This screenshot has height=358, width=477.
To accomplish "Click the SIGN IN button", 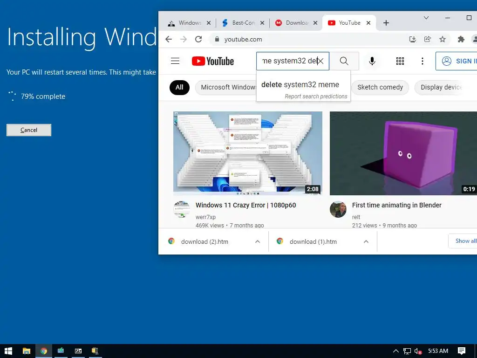I will coord(457,61).
